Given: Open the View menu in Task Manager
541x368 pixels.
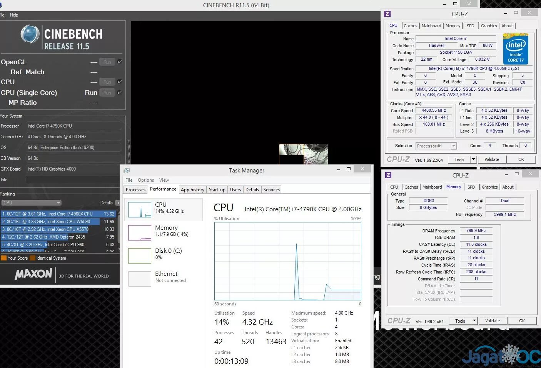Looking at the screenshot, I should [164, 180].
